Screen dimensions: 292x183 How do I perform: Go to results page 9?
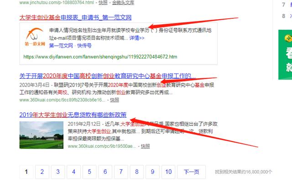pos(152,172)
